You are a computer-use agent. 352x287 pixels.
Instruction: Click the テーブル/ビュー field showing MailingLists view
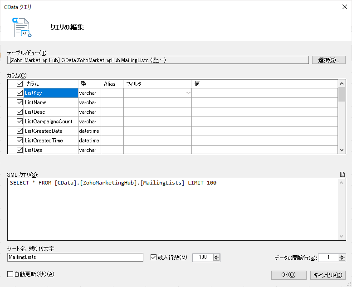pos(158,60)
